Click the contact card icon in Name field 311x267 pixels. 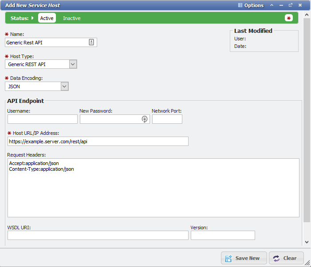[x=91, y=43]
